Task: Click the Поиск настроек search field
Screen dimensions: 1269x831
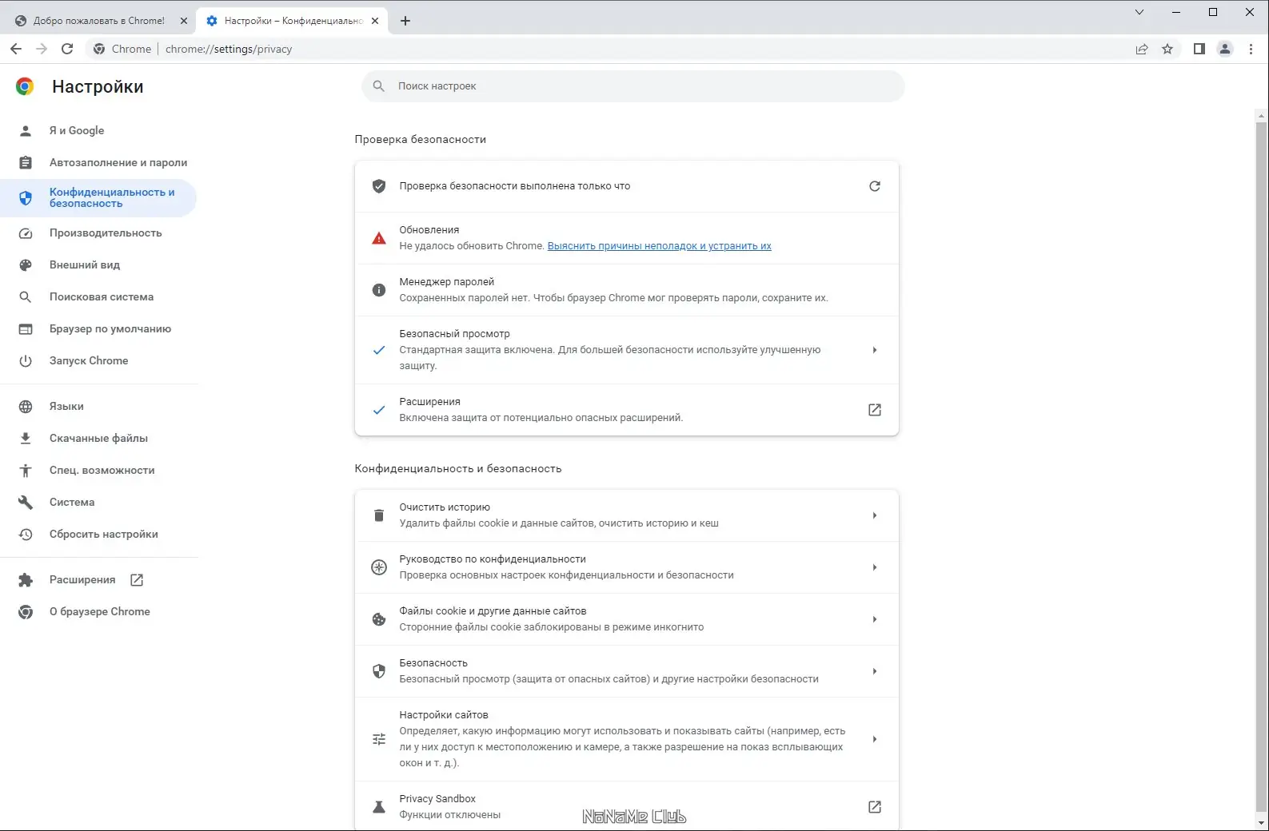Action: coord(633,86)
